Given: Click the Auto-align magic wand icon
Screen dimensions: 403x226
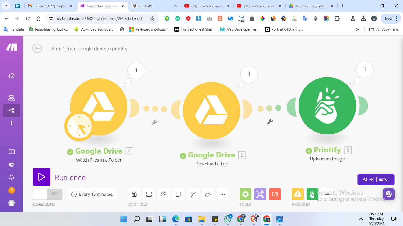Looking at the screenshot, I should (193, 194).
